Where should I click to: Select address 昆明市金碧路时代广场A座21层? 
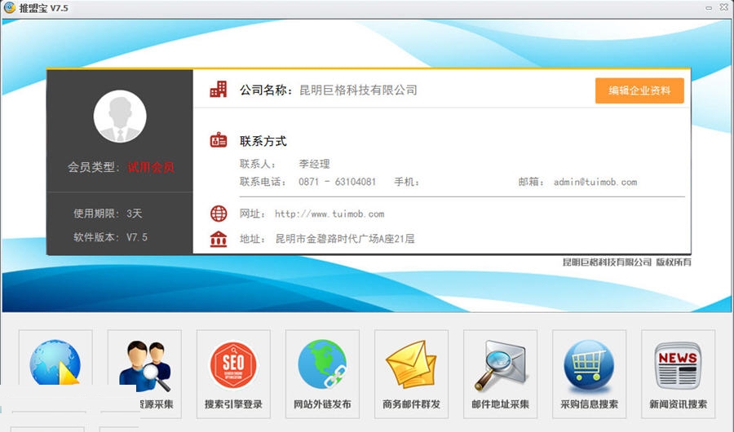[x=344, y=239]
